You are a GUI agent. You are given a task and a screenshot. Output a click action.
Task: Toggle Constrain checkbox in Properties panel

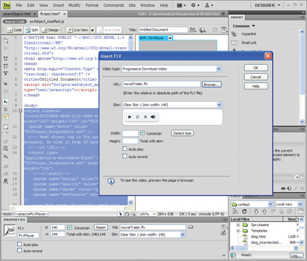click(x=70, y=228)
